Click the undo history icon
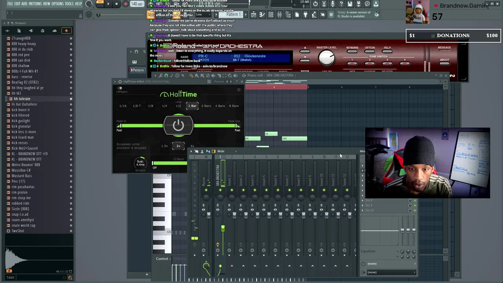 coord(315,4)
